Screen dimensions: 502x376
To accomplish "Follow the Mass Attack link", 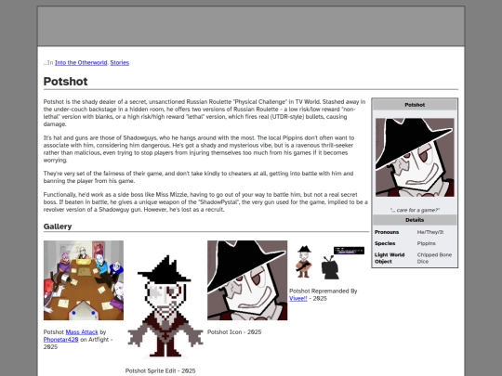I will [82, 332].
